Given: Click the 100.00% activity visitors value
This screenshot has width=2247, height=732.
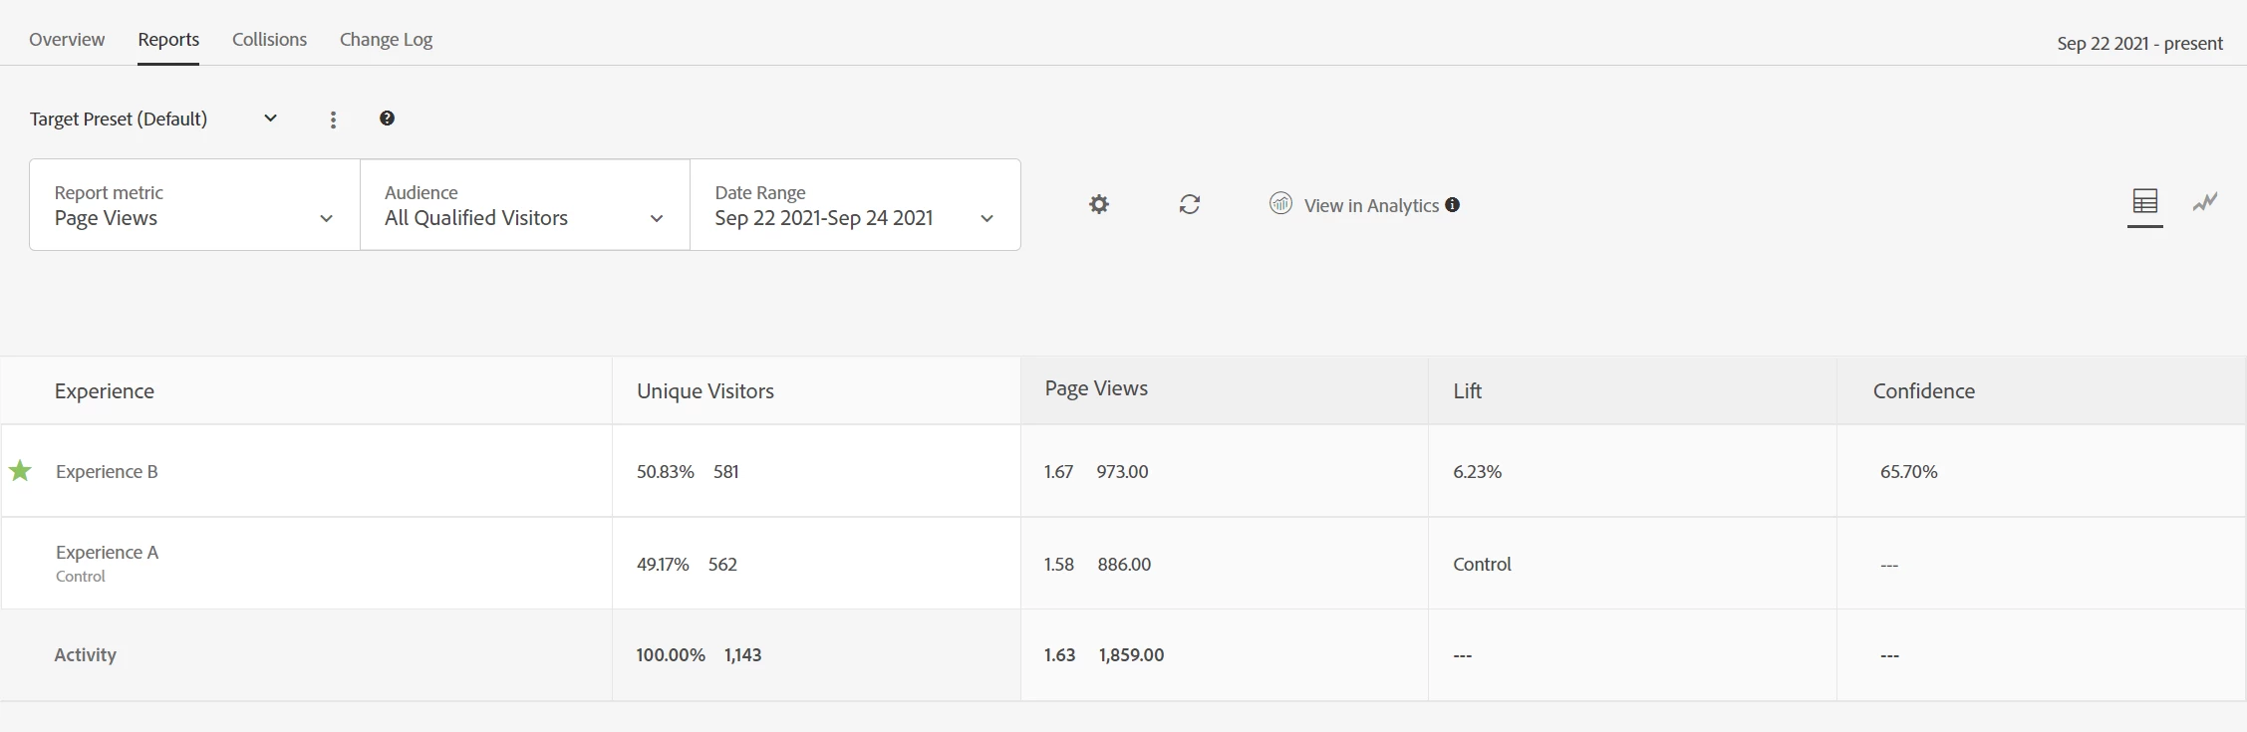Looking at the screenshot, I should click(671, 654).
